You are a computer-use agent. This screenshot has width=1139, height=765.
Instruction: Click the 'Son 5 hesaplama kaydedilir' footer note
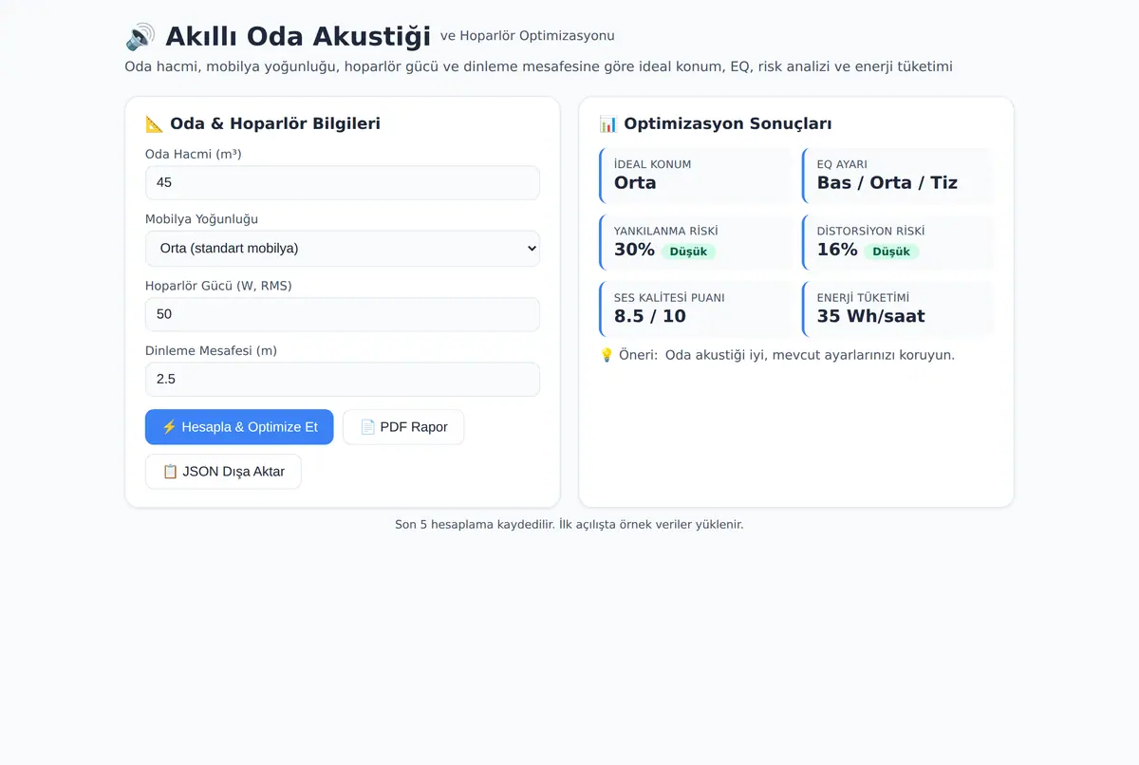point(569,524)
